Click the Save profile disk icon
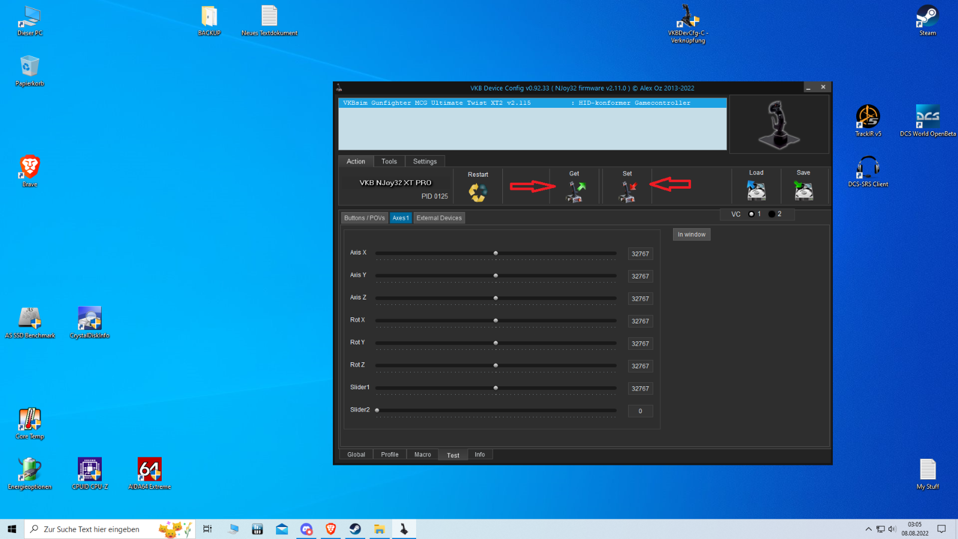 (804, 191)
